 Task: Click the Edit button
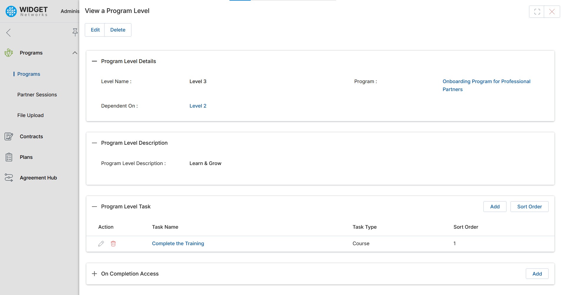(95, 30)
